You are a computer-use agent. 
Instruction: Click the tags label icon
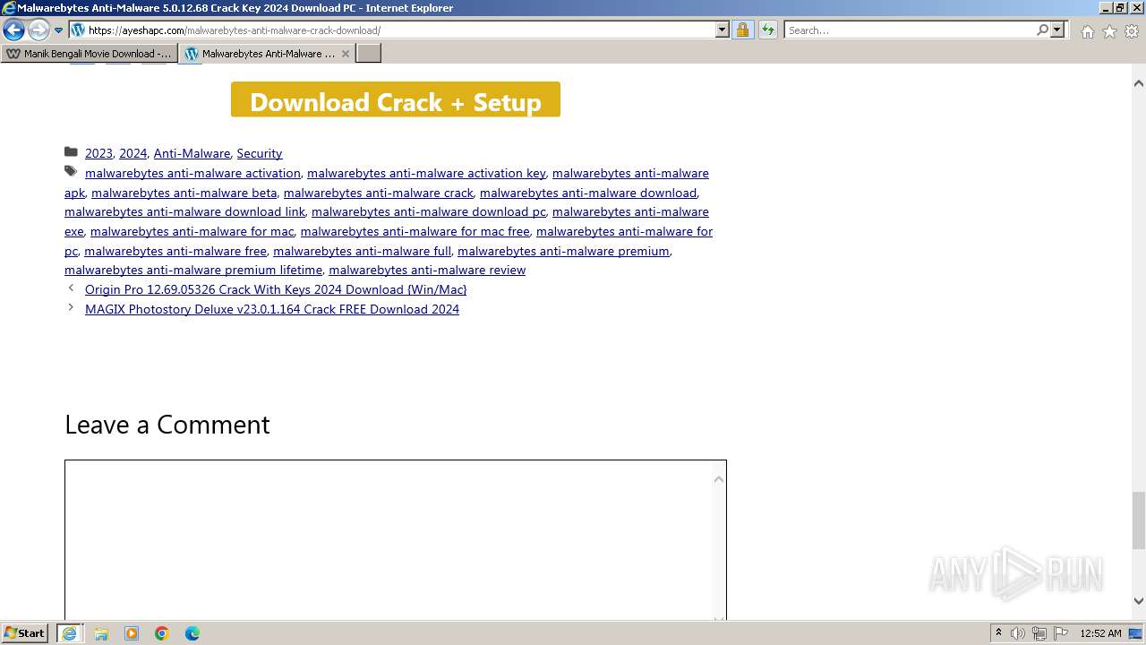71,171
